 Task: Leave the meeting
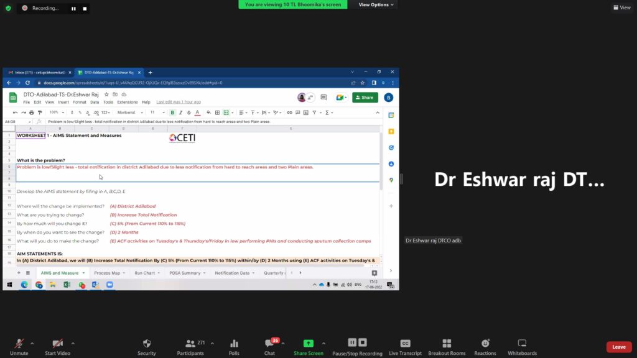(619, 347)
